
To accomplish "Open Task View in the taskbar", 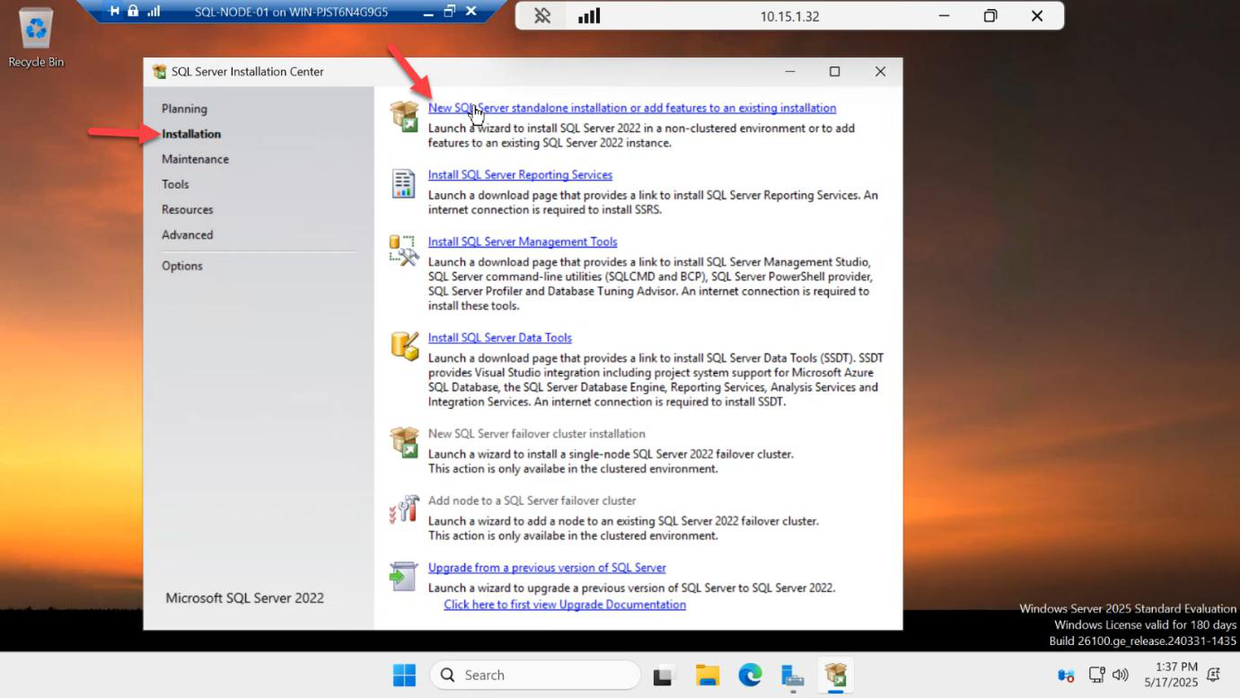I will pyautogui.click(x=664, y=676).
